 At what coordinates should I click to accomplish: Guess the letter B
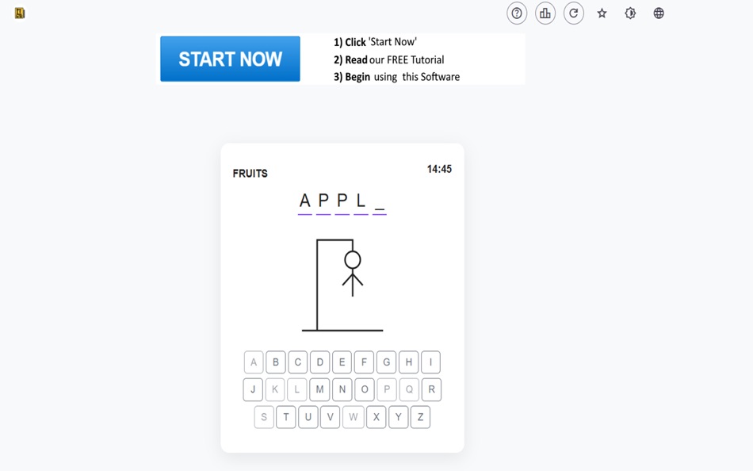(x=275, y=362)
